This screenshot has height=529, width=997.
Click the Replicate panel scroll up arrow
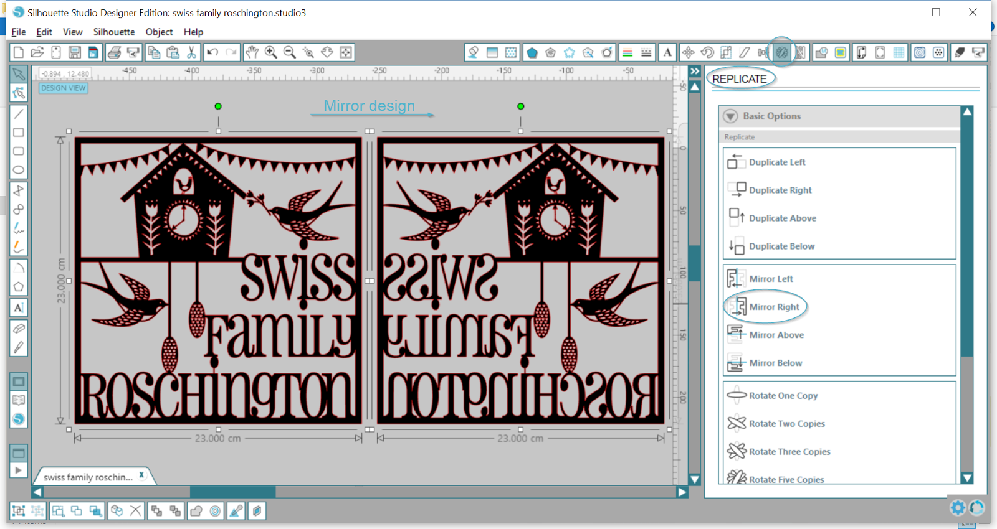[967, 112]
